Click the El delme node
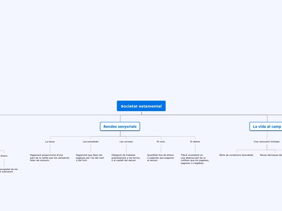 pyautogui.click(x=195, y=142)
